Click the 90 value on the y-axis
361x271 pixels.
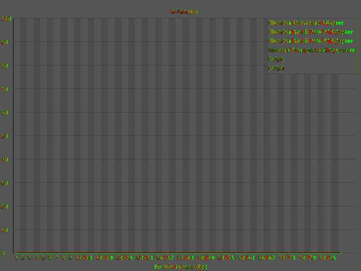point(5,42)
